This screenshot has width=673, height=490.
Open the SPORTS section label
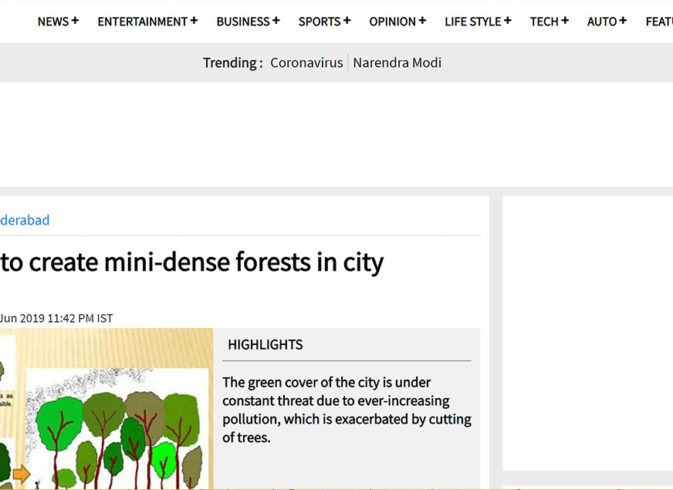pyautogui.click(x=319, y=22)
